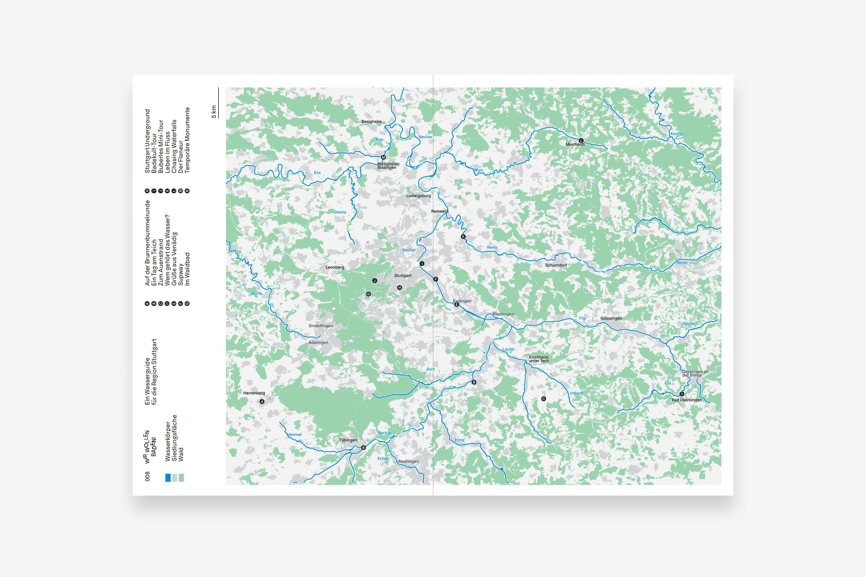The image size is (866, 577).
Task: Click the Ludwigsburg city label
Action: (418, 196)
